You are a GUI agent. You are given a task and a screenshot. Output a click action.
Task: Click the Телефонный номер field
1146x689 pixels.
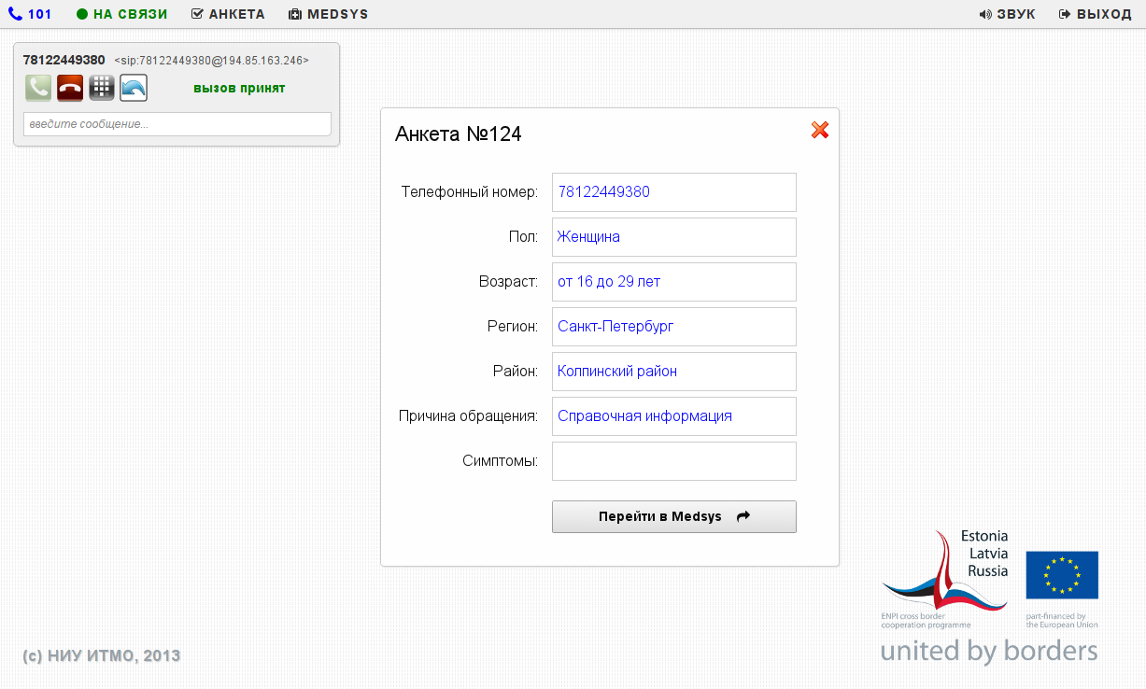pyautogui.click(x=673, y=192)
